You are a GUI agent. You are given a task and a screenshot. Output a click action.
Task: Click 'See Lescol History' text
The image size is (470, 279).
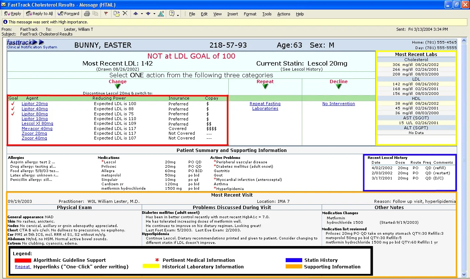click(302, 69)
